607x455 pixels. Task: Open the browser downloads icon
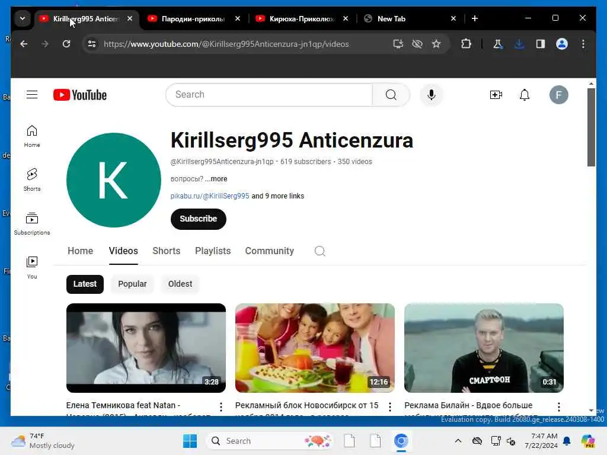click(519, 44)
